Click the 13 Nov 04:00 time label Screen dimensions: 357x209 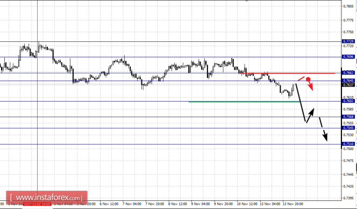click(x=270, y=204)
